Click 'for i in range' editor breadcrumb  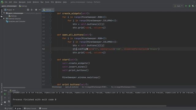pyautogui.click(x=95, y=87)
